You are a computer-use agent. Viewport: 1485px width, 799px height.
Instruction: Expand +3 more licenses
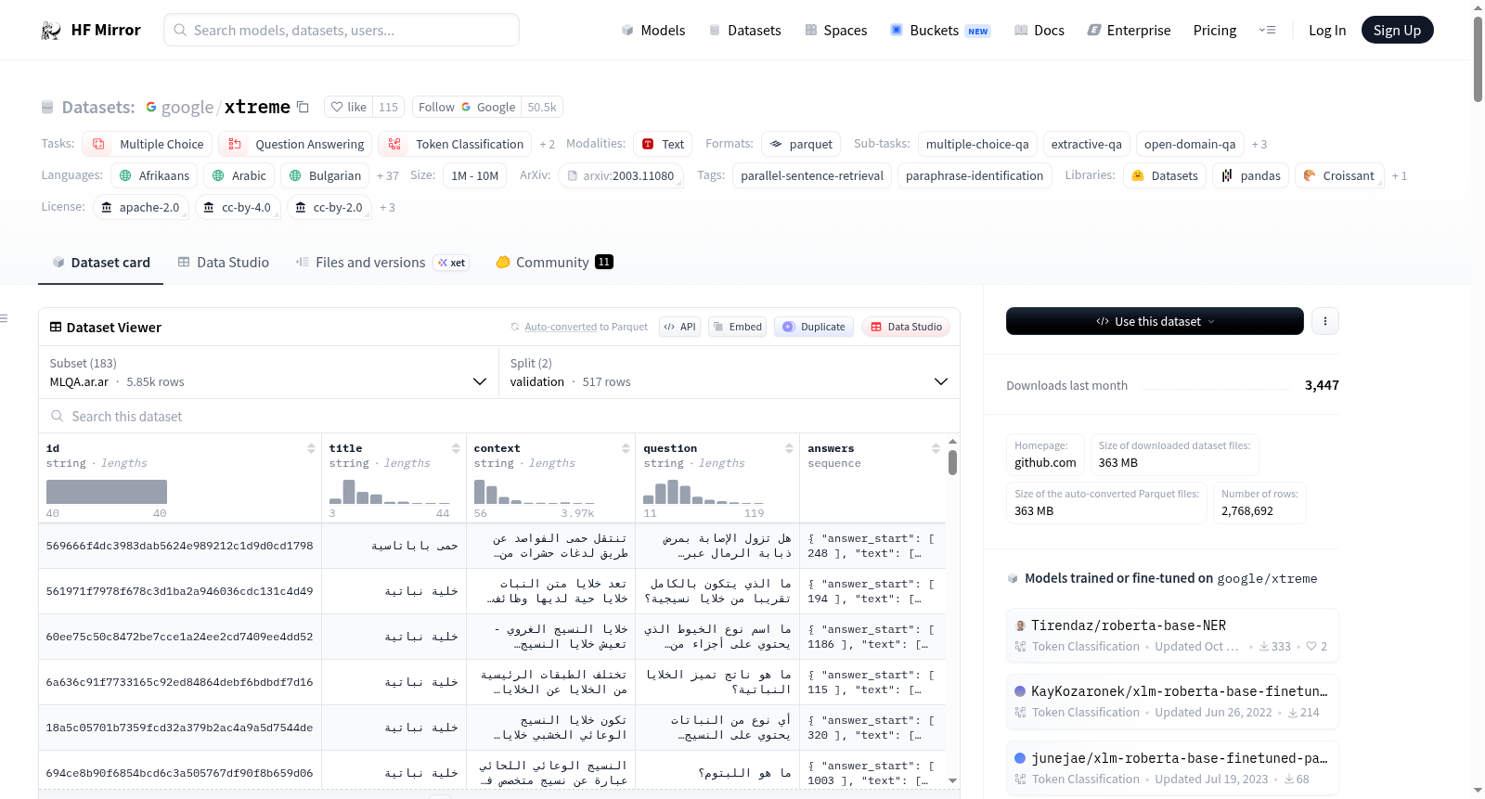(387, 207)
